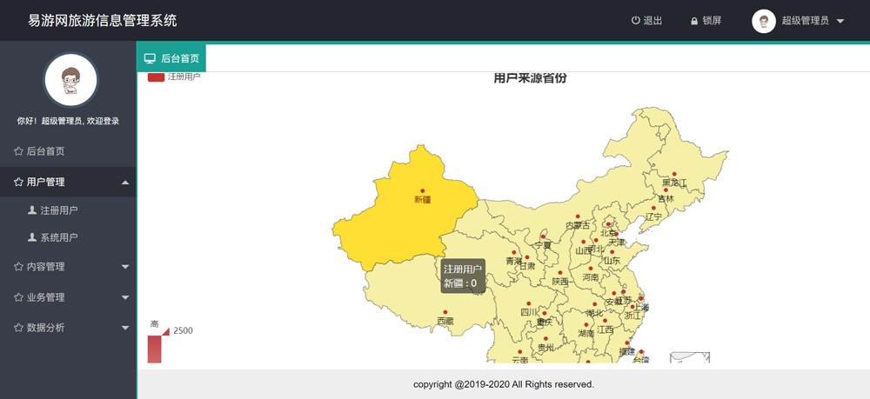Viewport: 870px width, 399px height.
Task: Click the 易游网旅游信息管理系统 title
Action: click(103, 21)
